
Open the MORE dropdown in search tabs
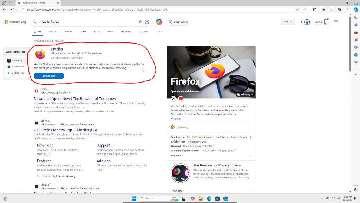[143, 32]
